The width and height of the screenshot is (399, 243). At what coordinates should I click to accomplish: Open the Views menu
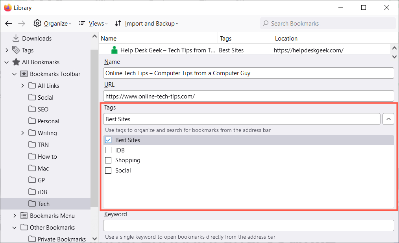(x=92, y=24)
